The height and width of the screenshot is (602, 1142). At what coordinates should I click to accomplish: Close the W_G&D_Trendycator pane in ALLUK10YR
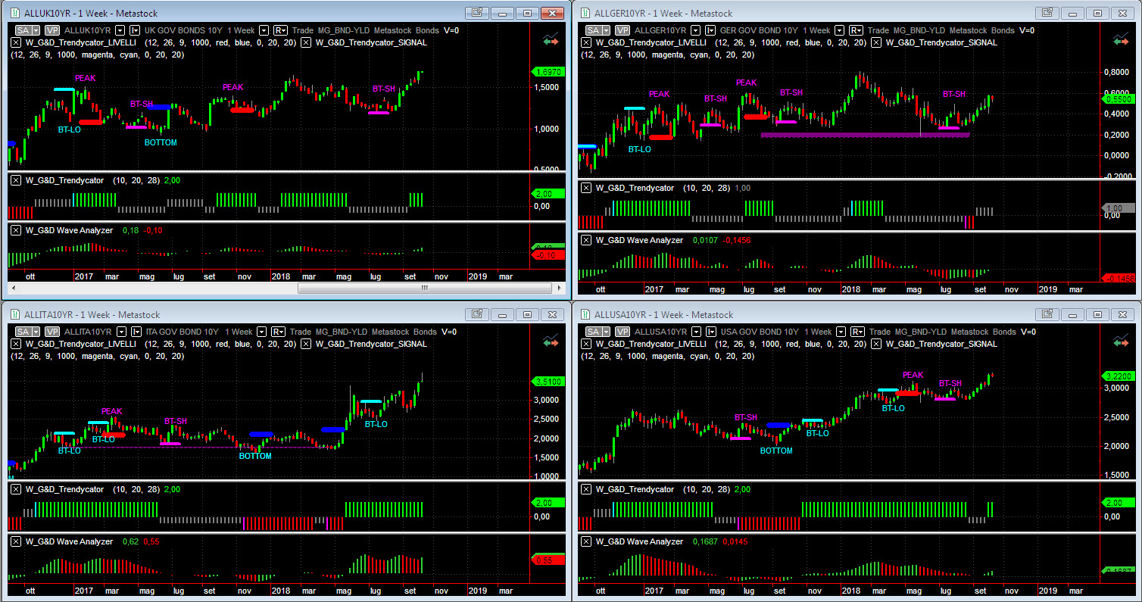(16, 180)
